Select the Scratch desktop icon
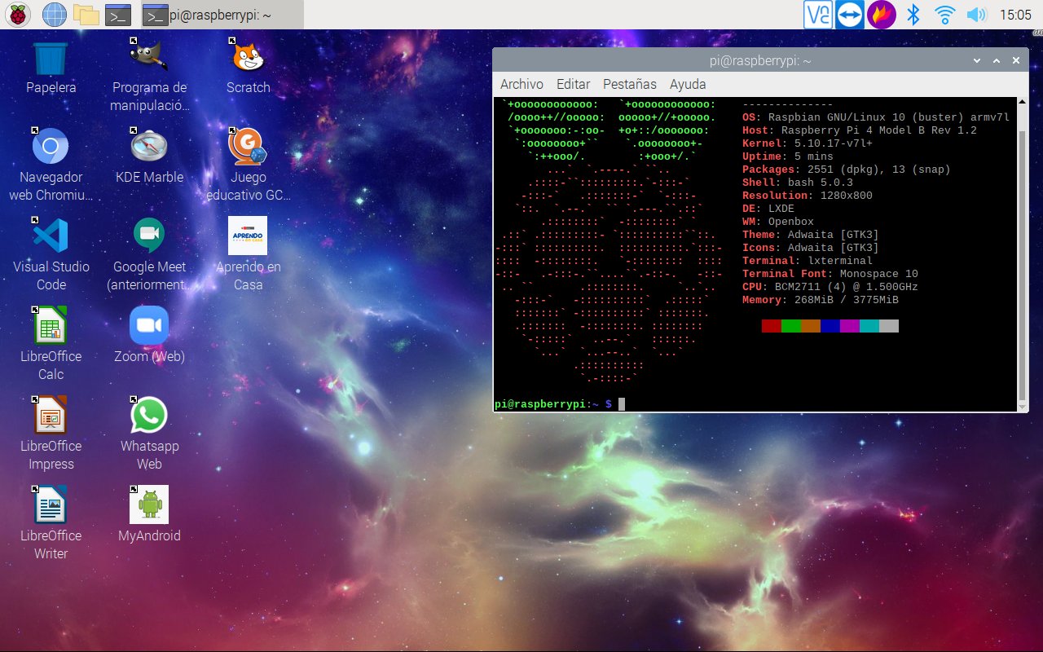Screen dimensions: 1043x652 (x=248, y=59)
